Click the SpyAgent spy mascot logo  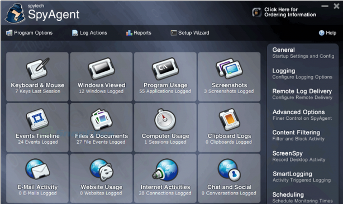(x=15, y=13)
